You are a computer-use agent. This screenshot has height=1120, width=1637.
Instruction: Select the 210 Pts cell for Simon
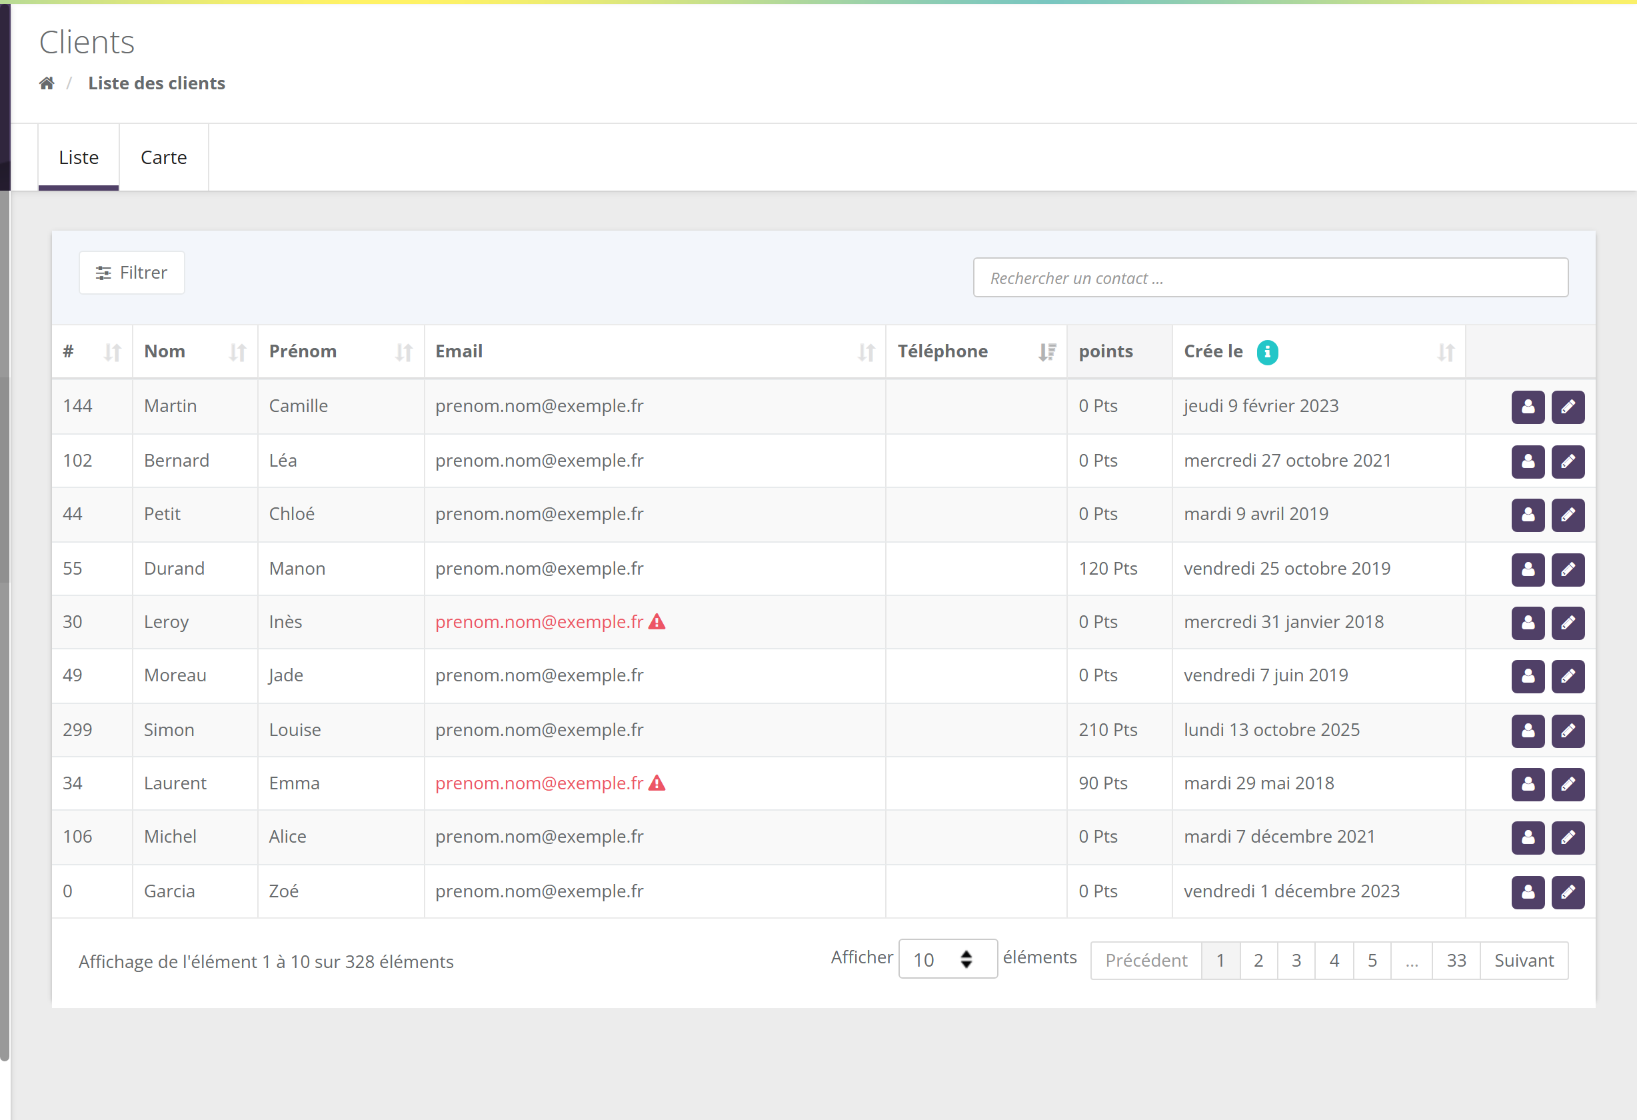[x=1119, y=730]
